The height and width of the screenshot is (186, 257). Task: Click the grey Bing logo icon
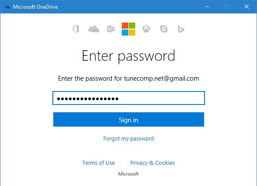[181, 29]
